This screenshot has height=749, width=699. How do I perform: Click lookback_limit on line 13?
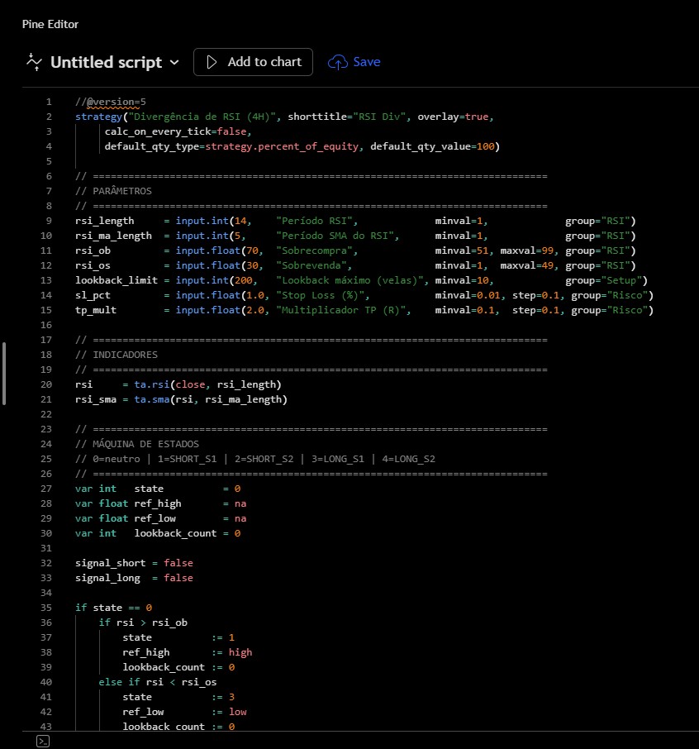pos(116,280)
